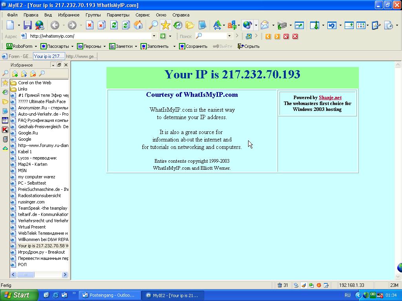The image size is (402, 301).
Task: Click the New blank page icon
Action: 10,25
